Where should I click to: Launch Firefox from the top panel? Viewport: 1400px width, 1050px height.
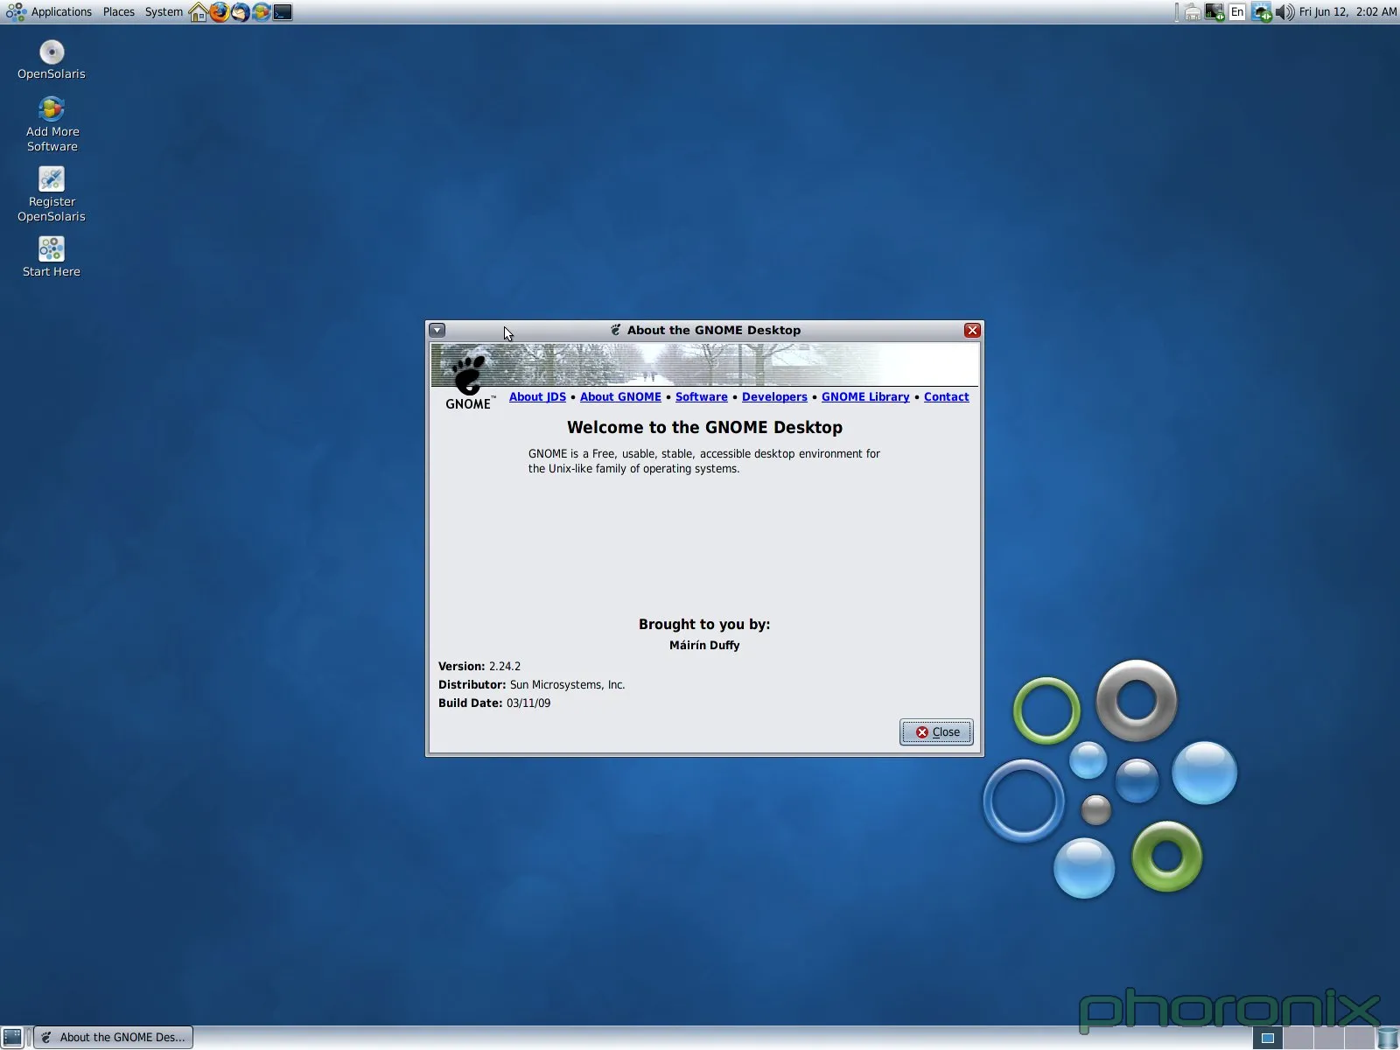point(220,12)
